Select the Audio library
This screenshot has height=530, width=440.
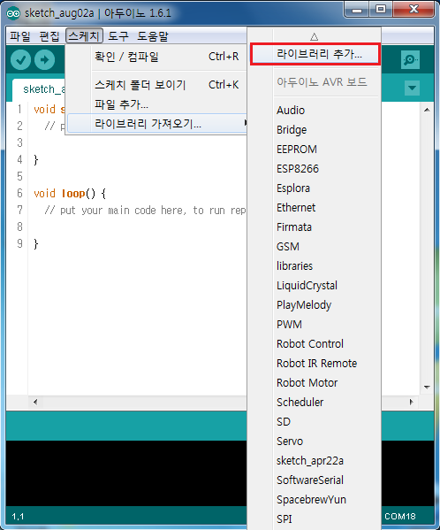(x=315, y=111)
